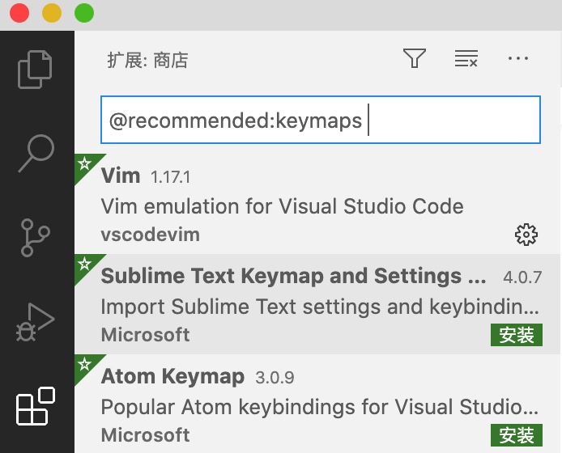562x453 pixels.
Task: Click the Vim emulation description text
Action: pos(282,206)
